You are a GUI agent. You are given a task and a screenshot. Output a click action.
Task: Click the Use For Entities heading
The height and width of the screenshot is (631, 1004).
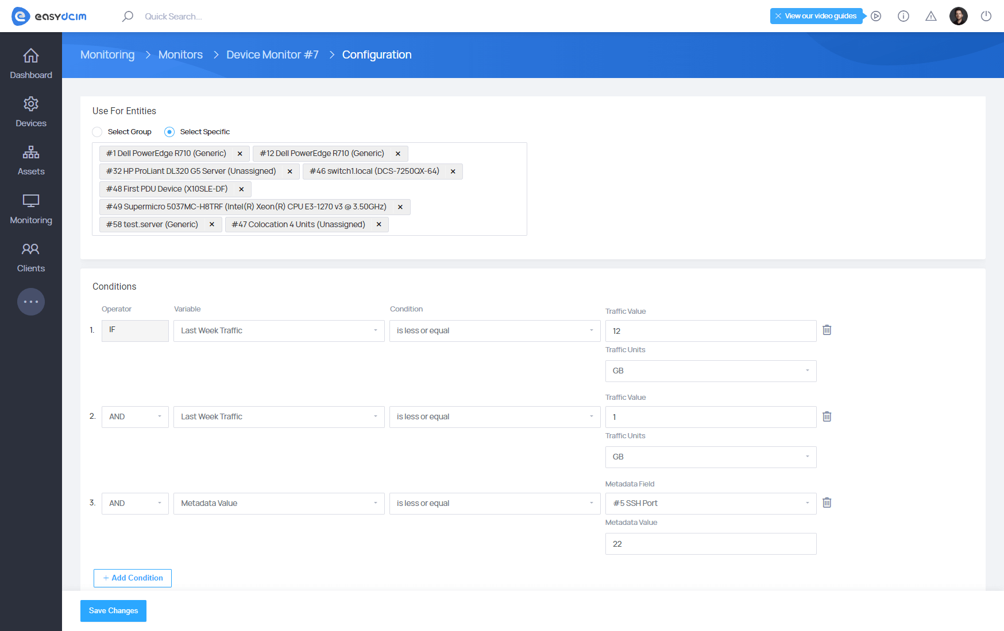(124, 111)
